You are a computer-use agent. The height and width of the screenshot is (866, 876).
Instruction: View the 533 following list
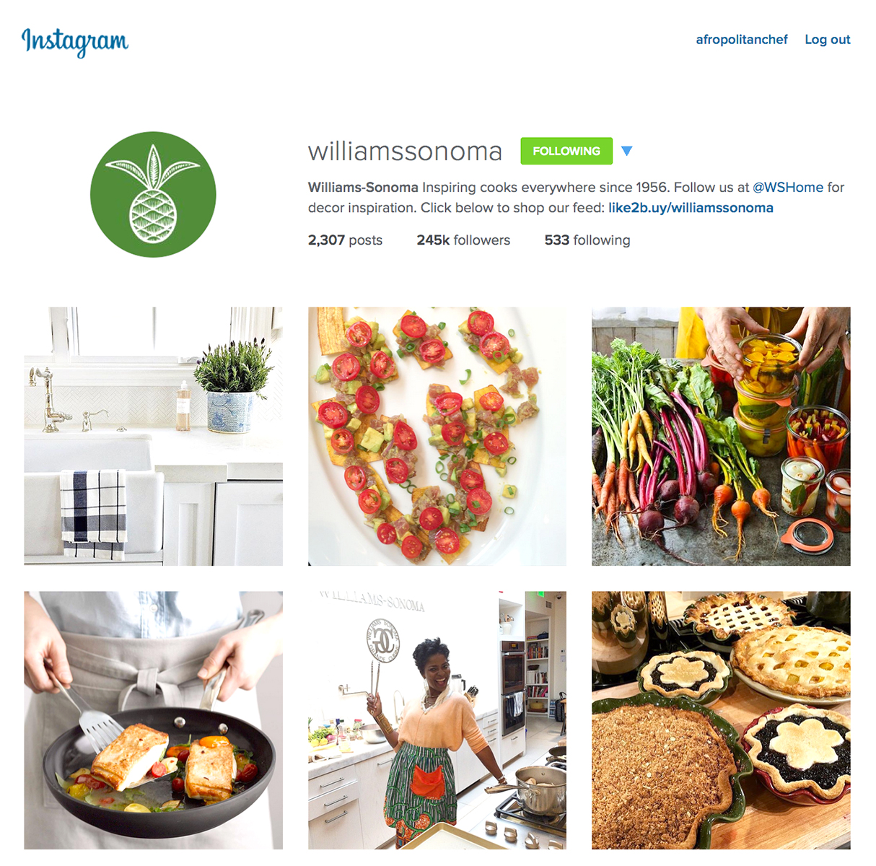pyautogui.click(x=587, y=240)
